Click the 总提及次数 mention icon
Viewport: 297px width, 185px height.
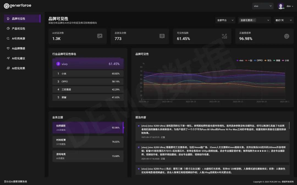(x=162, y=36)
